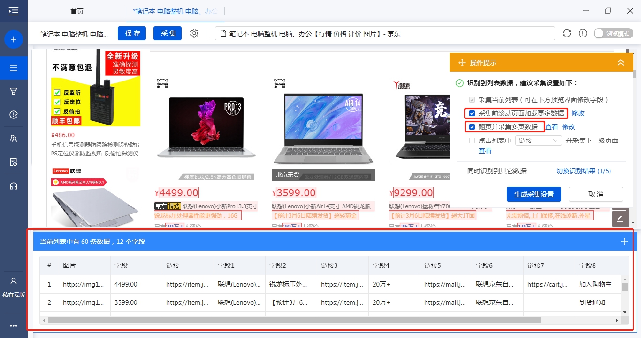Click 联想(Lenovo)小新Pro13.3英寸 product title
Screen dimensions: 641x338
pos(220,206)
